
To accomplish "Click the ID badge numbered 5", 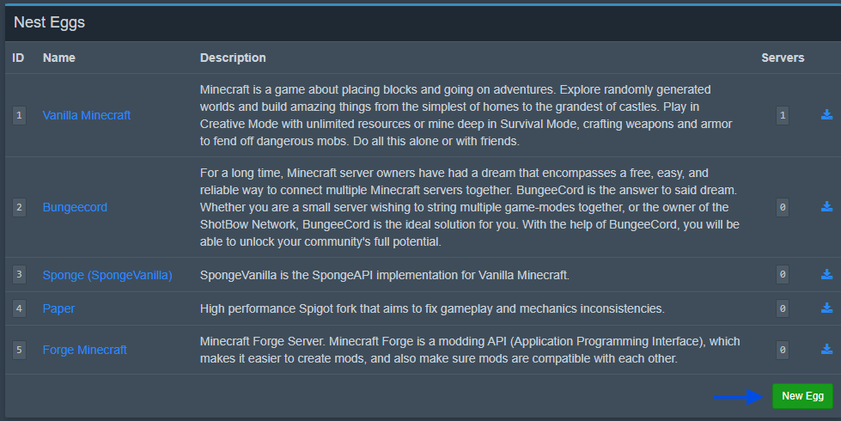I will point(19,350).
